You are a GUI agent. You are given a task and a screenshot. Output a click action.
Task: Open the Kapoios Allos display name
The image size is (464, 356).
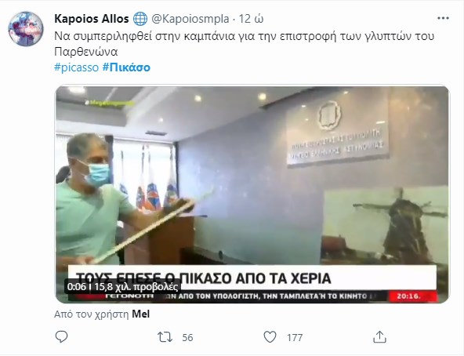[92, 19]
